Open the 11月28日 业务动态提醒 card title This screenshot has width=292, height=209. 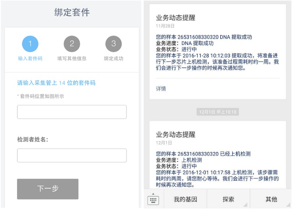pos(175,18)
